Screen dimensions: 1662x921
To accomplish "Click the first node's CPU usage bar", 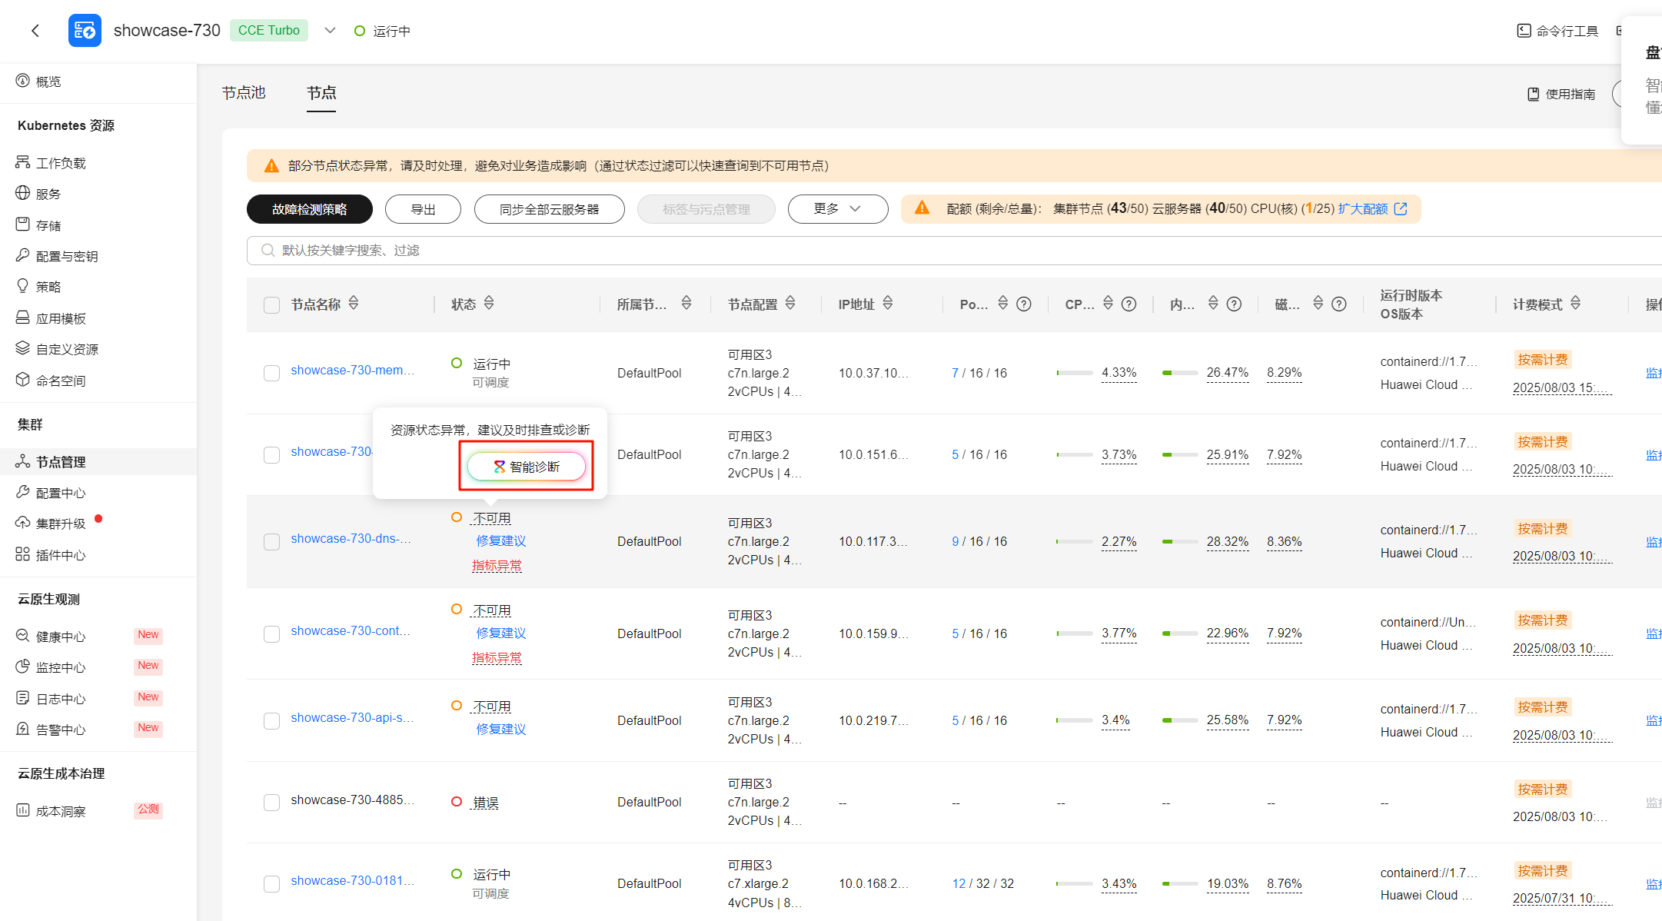I will click(1074, 373).
